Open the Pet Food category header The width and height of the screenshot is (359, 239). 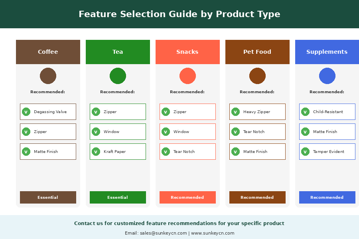click(x=257, y=52)
